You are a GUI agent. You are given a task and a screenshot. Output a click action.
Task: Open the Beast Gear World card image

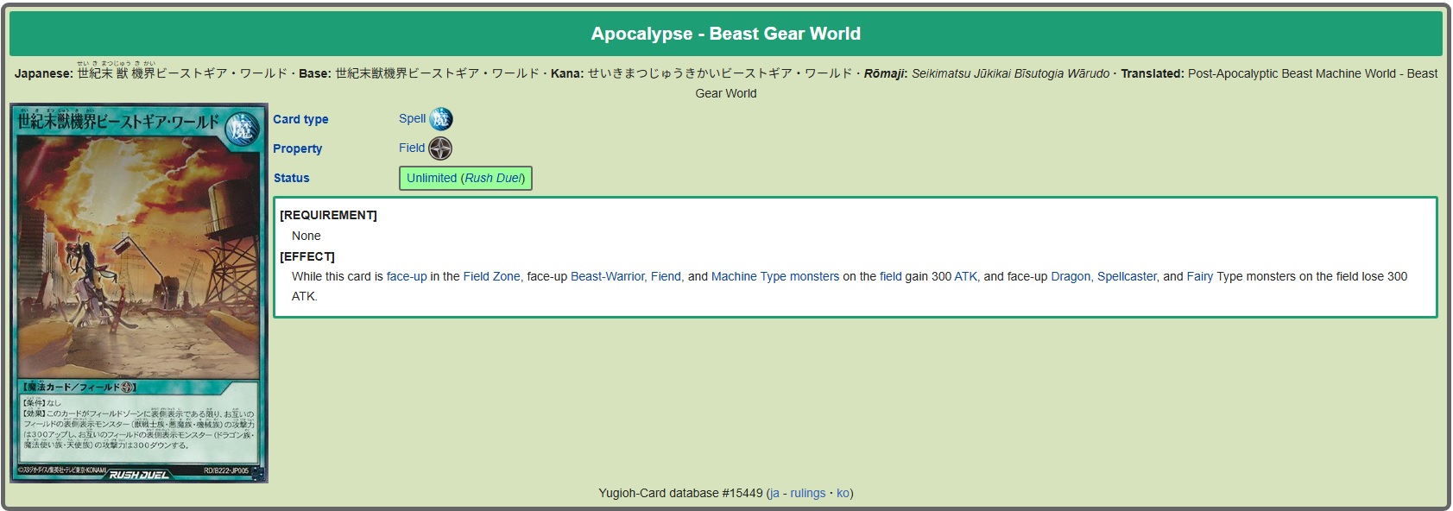pos(139,293)
